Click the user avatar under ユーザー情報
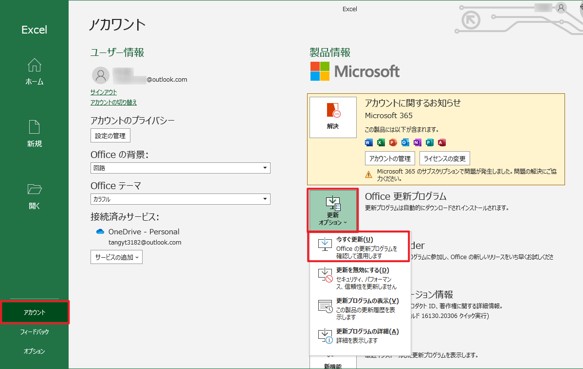Screen dimensions: 583x369 [100, 75]
